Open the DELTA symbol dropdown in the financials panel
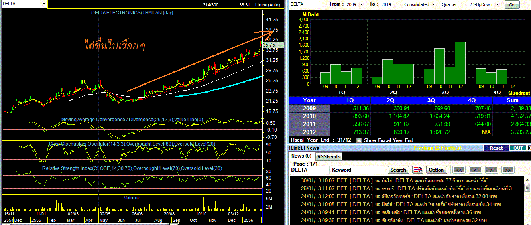 click(x=322, y=4)
